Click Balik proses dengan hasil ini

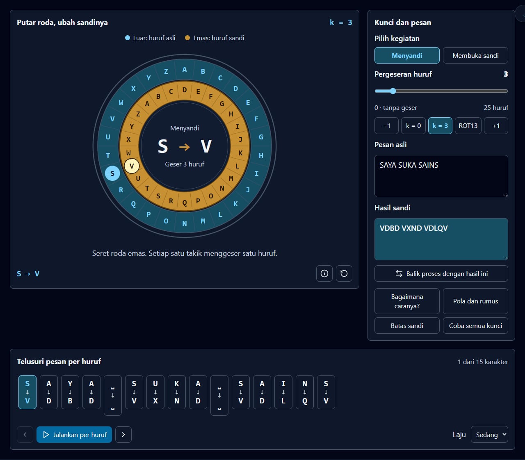pos(441,273)
